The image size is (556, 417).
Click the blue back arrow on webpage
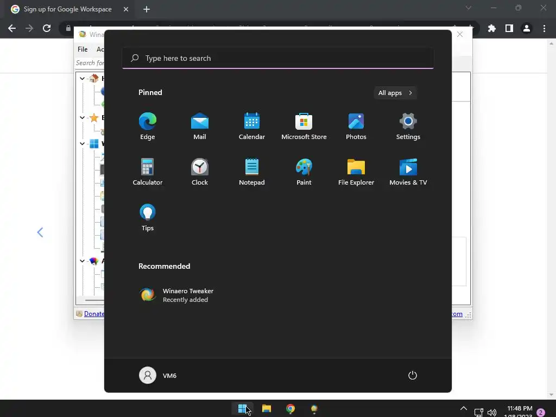coord(40,232)
